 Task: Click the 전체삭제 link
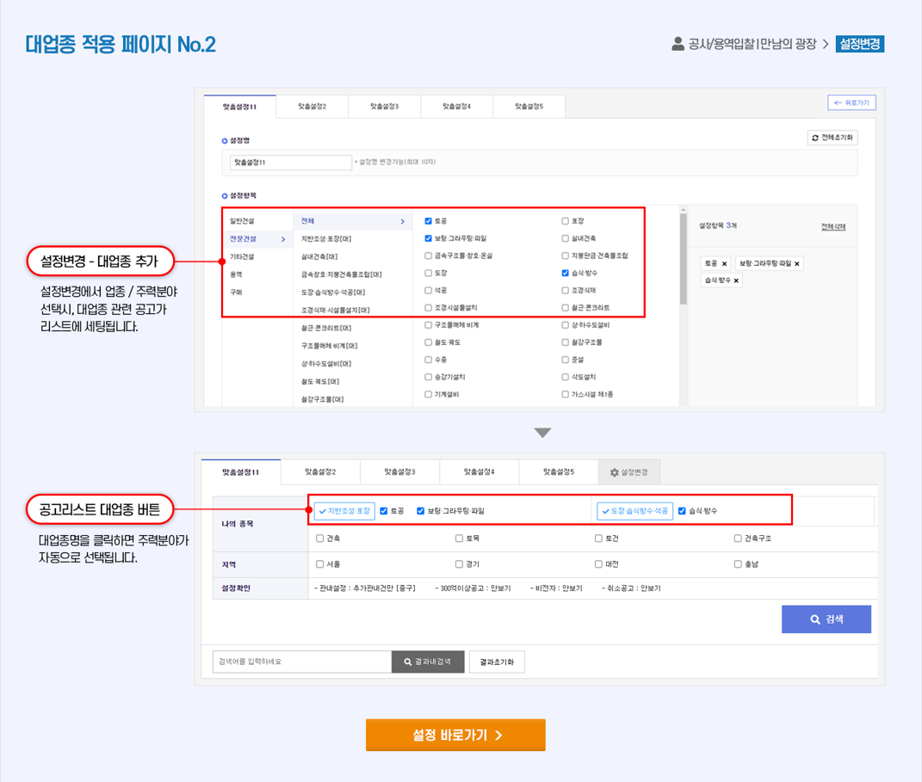[833, 227]
